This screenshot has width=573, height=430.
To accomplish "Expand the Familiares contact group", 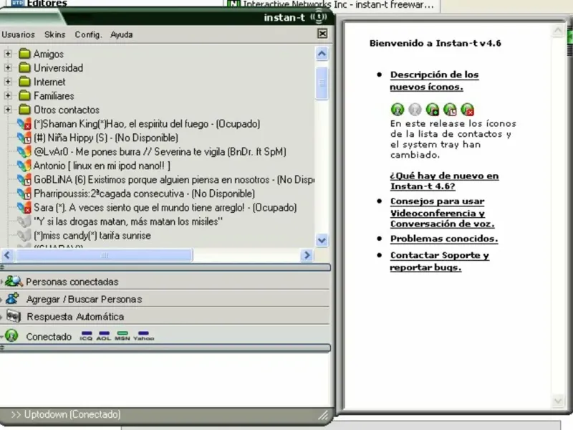I will [8, 95].
